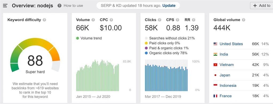Click the Add to button
This screenshot has width=273, height=104.
262,6
